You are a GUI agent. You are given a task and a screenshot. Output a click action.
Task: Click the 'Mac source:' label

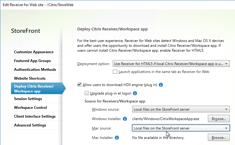(x=101, y=128)
